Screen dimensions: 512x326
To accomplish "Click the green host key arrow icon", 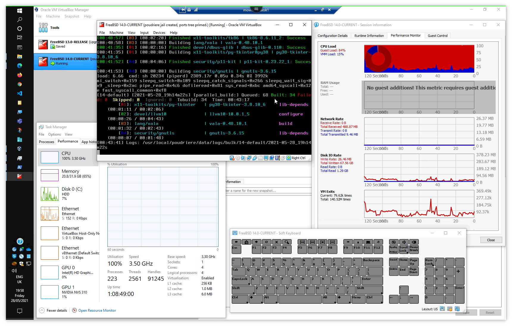I will click(x=288, y=158).
